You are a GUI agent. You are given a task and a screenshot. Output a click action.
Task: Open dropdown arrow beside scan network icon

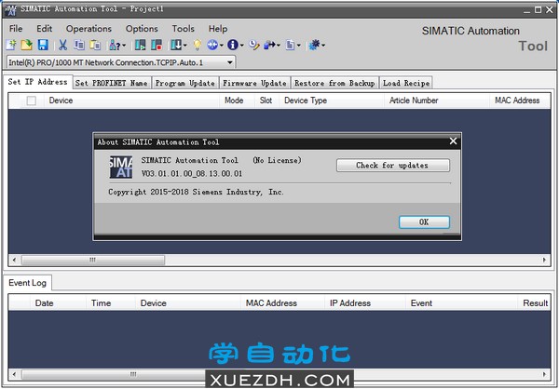[x=124, y=46]
